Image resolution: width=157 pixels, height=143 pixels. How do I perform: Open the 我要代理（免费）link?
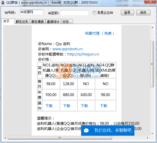click(x=100, y=33)
